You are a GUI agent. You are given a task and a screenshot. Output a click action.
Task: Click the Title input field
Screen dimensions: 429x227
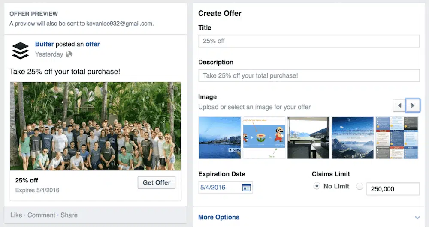pos(309,41)
